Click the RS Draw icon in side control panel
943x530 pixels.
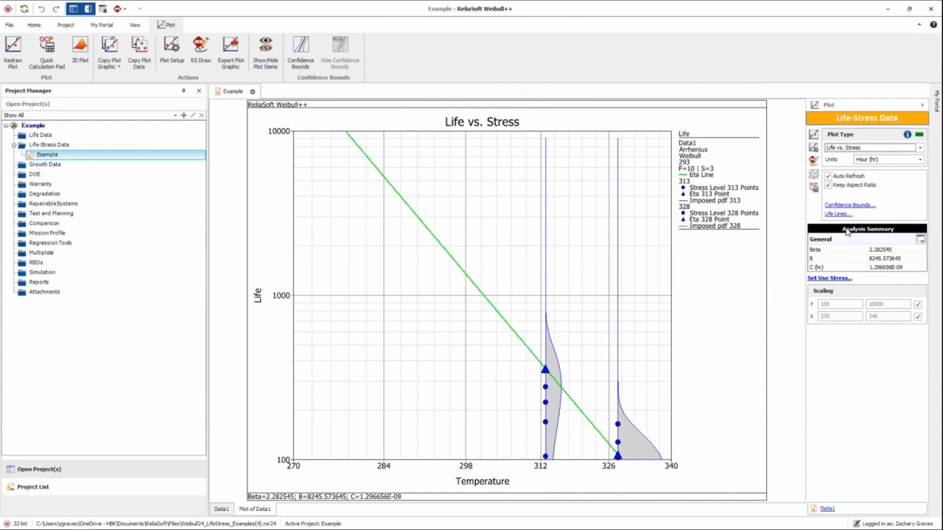813,160
